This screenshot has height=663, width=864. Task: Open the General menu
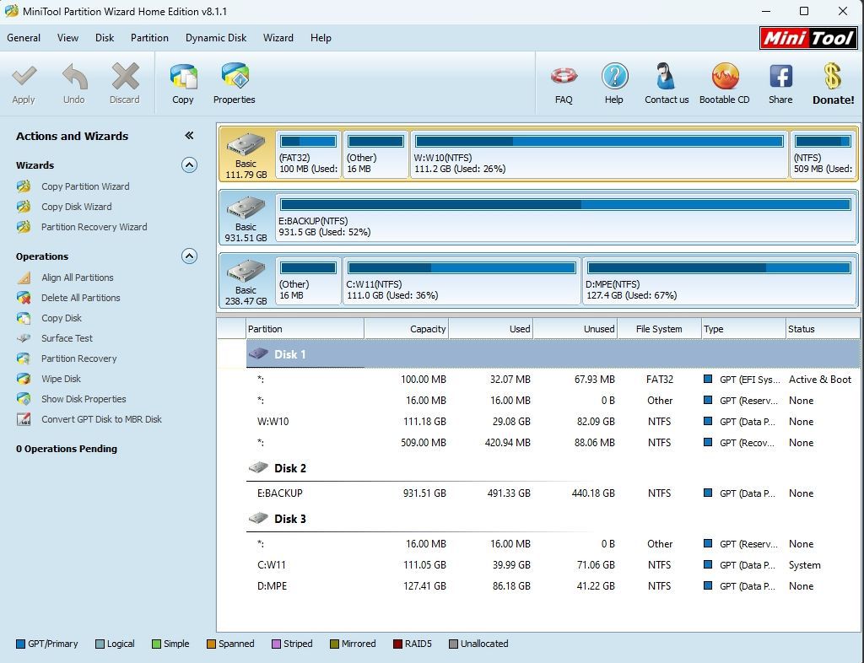24,38
